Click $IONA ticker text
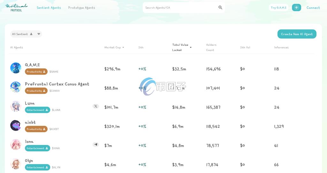Screen dimensions: 327x173 [56, 148]
